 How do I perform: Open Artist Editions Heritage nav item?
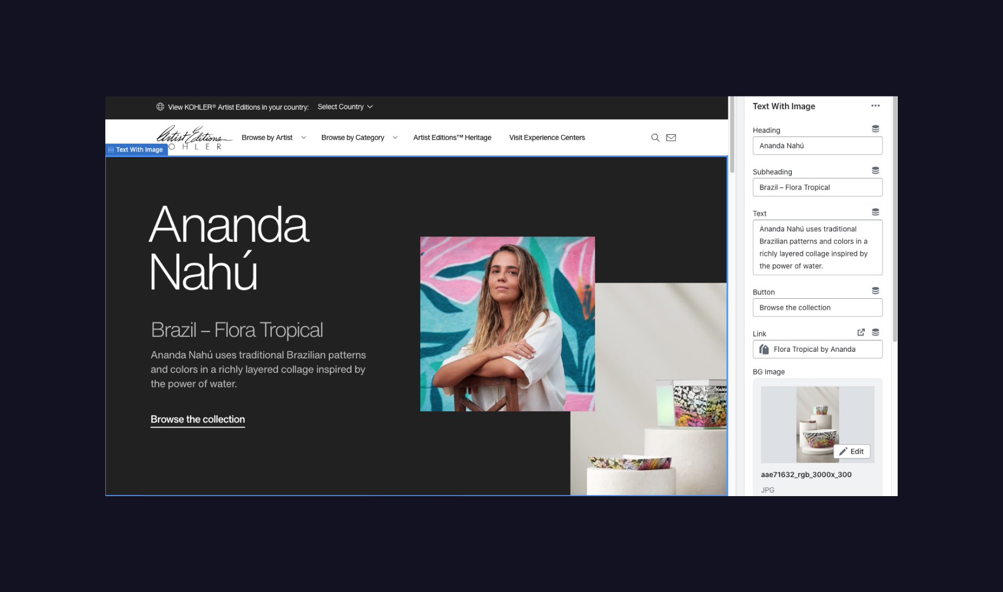[x=452, y=138]
